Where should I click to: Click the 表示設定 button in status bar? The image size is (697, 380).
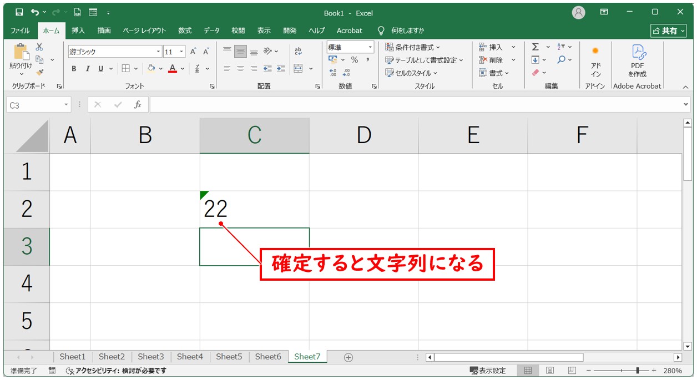488,371
